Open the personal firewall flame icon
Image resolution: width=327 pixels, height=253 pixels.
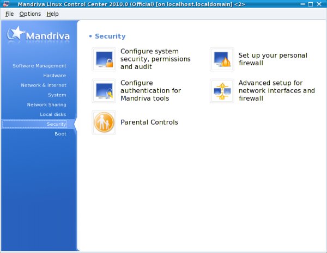(x=222, y=59)
